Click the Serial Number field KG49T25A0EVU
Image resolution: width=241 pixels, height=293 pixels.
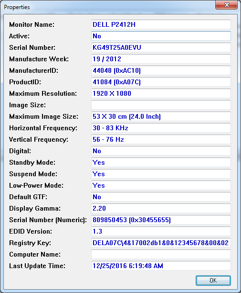tap(161, 47)
